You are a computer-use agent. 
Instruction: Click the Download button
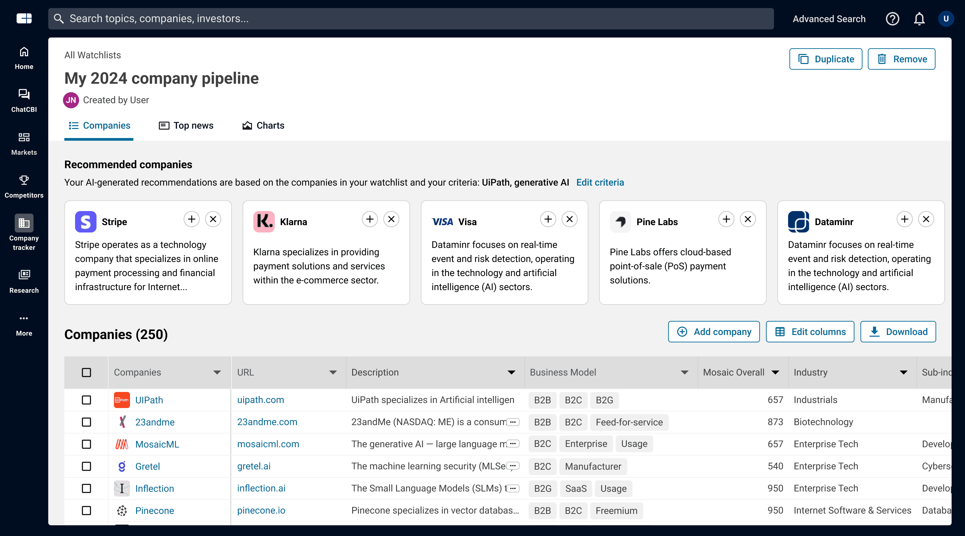[898, 332]
